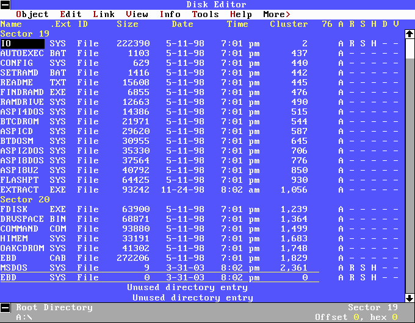This screenshot has width=415, height=323.
Task: Toggle System attribute for MSDOS.SYS
Action: pyautogui.click(x=363, y=268)
